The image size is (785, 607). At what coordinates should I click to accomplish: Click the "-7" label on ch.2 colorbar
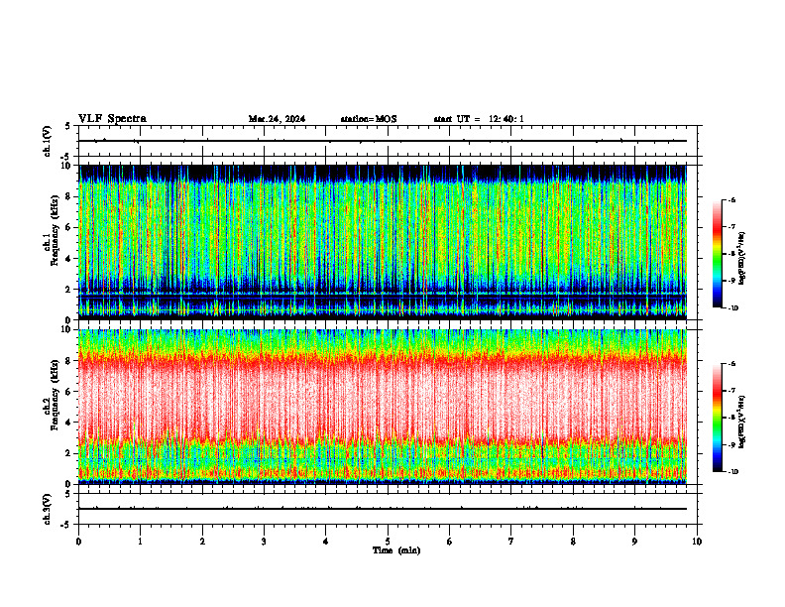pyautogui.click(x=732, y=391)
